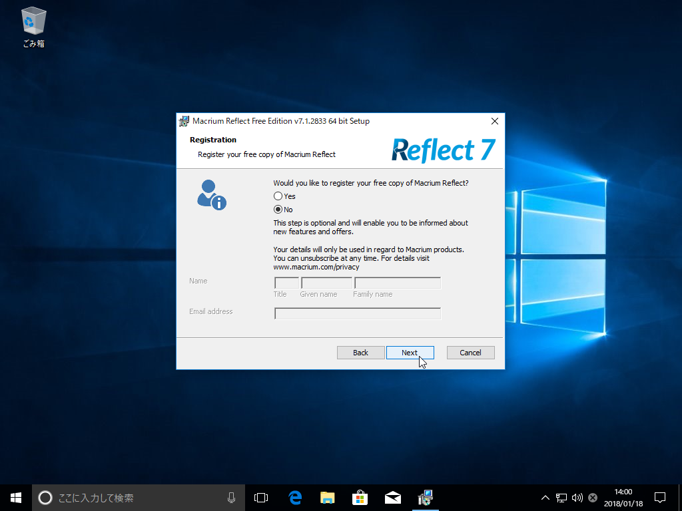682x511 pixels.
Task: Click the network status tray icon
Action: (561, 498)
